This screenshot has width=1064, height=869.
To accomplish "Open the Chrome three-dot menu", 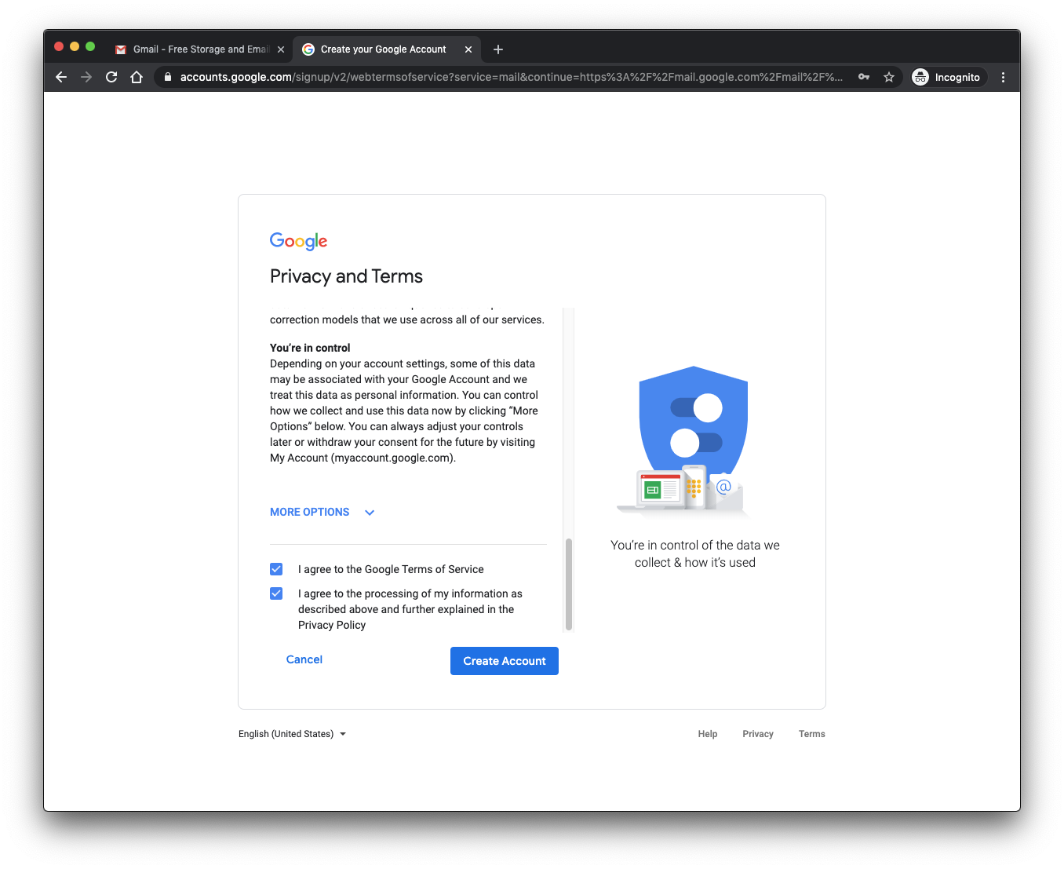I will coord(1003,77).
